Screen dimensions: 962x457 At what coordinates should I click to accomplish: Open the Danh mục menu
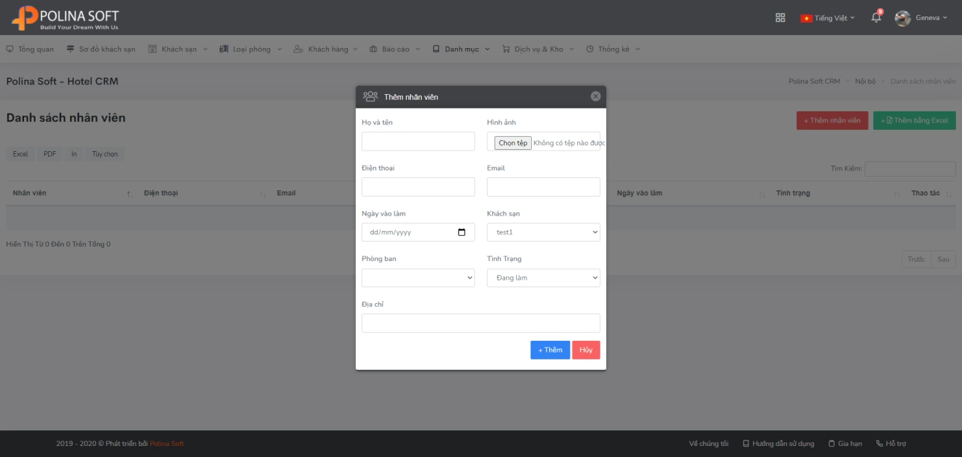(461, 49)
